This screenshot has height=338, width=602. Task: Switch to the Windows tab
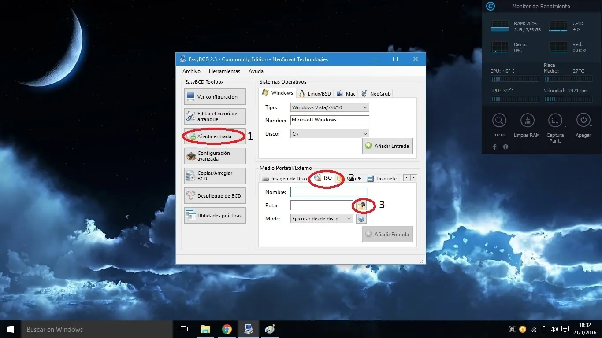click(278, 93)
